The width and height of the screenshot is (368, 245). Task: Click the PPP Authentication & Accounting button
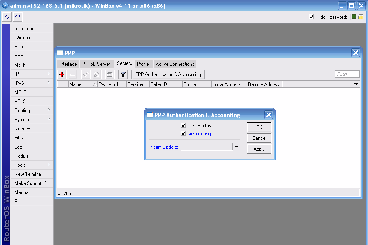pos(168,74)
